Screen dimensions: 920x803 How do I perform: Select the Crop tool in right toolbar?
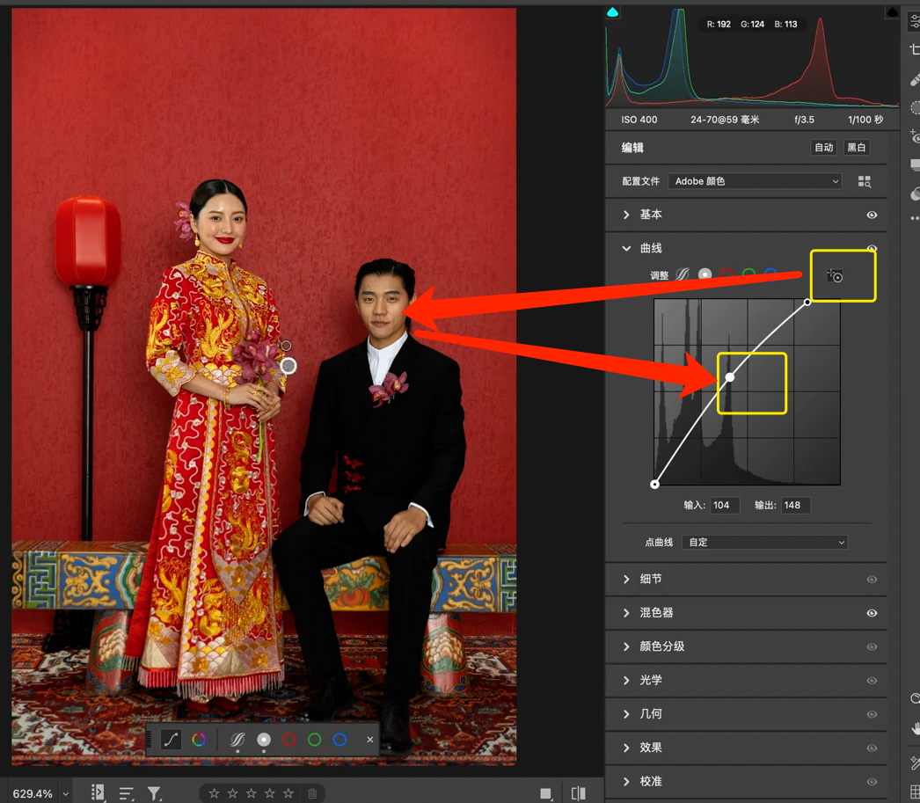915,50
